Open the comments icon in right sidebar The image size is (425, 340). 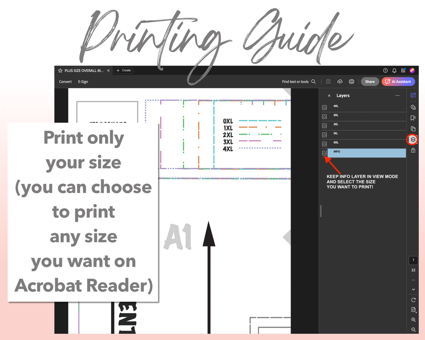(x=413, y=107)
